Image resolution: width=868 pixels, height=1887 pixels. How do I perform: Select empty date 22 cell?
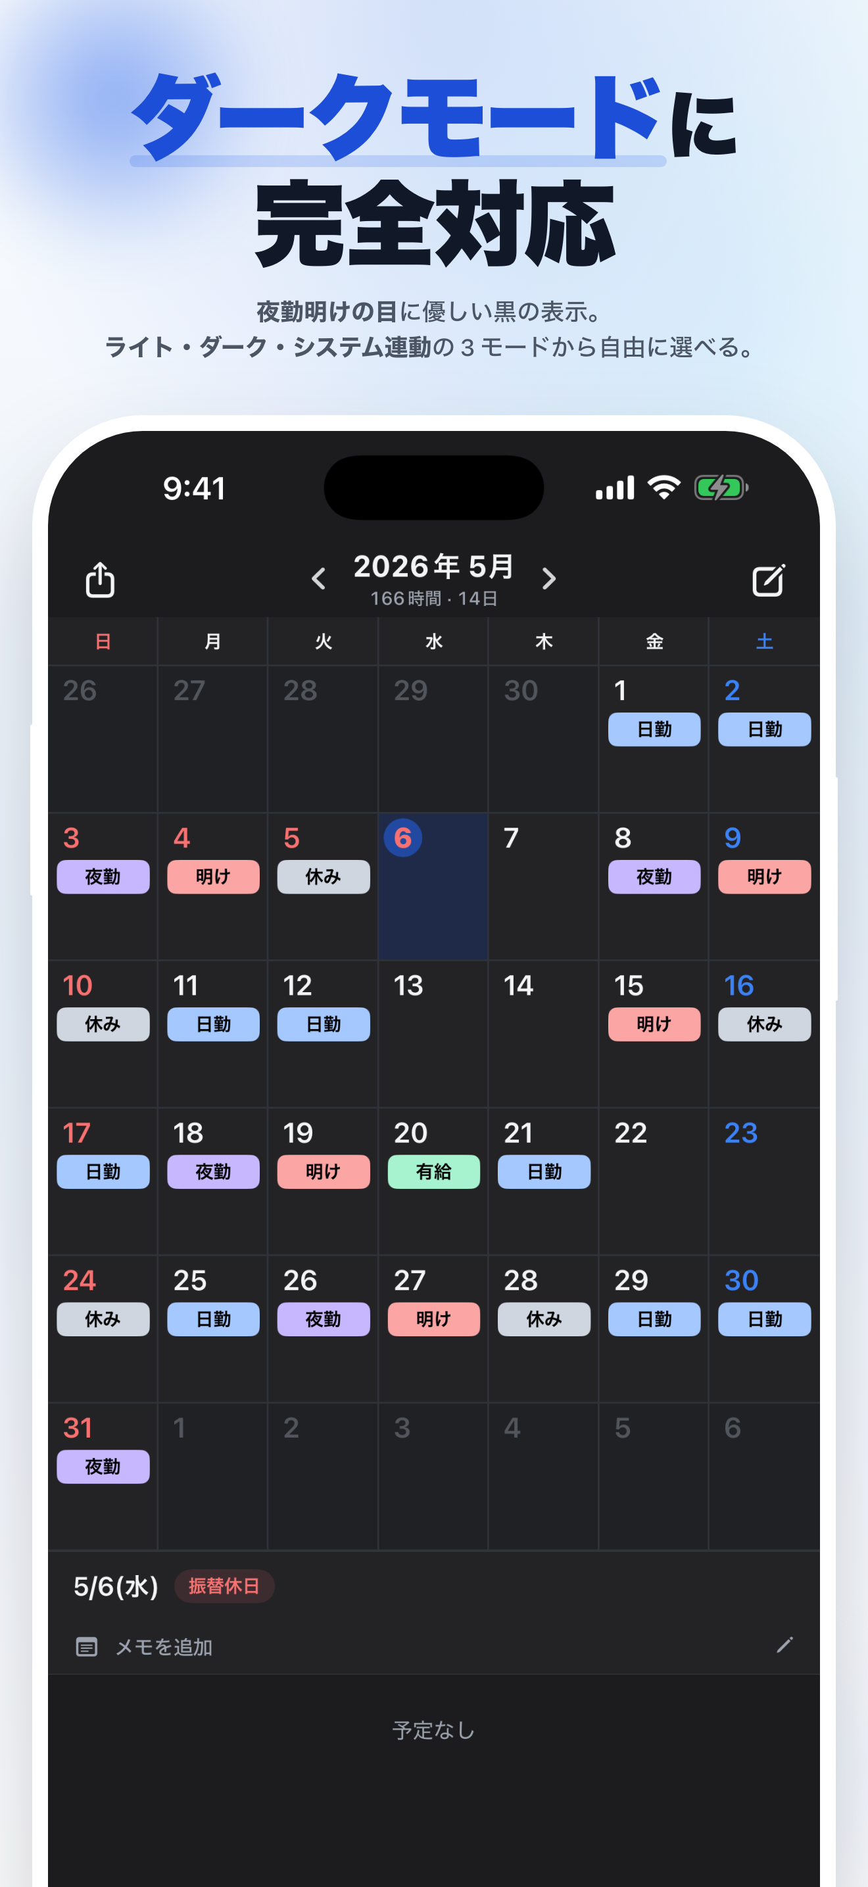pyautogui.click(x=654, y=1181)
